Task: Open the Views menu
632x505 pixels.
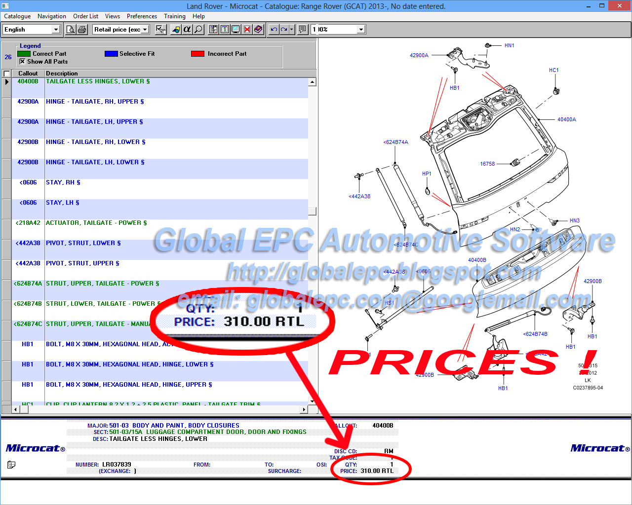Action: [113, 16]
